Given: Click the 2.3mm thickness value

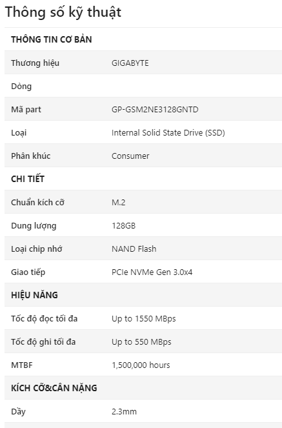Looking at the screenshot, I should pyautogui.click(x=124, y=411).
